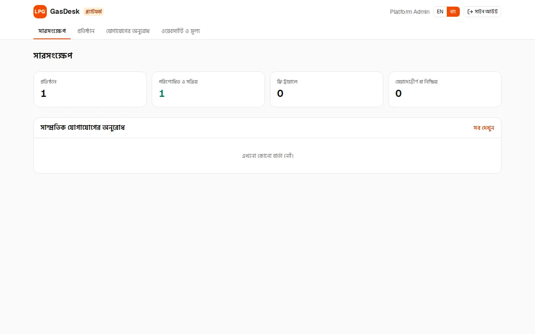Click the ফ্রি ট্রায়ালে stat card label
The image size is (535, 334).
tap(287, 82)
